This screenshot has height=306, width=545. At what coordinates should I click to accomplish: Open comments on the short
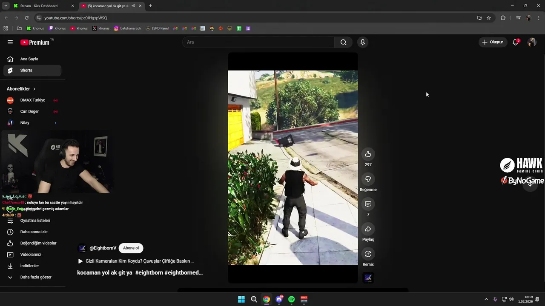pos(368,204)
